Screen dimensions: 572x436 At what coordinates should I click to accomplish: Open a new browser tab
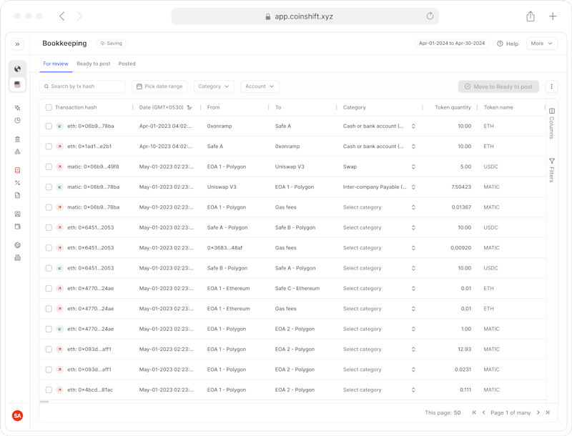[553, 16]
